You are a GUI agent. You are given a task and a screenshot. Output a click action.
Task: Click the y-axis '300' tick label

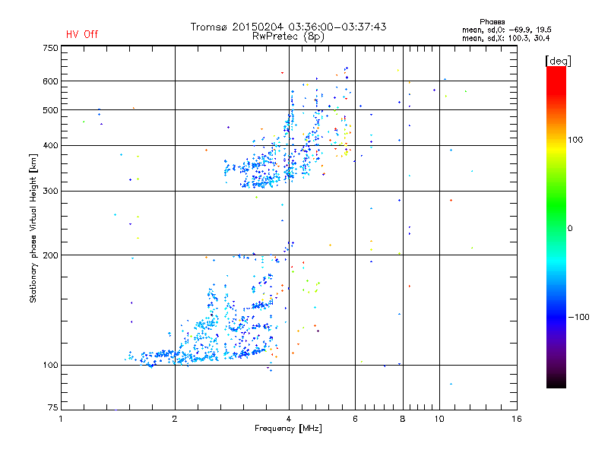click(x=50, y=192)
